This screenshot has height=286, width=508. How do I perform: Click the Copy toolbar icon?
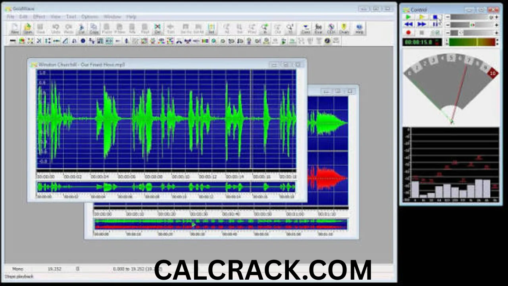(94, 29)
